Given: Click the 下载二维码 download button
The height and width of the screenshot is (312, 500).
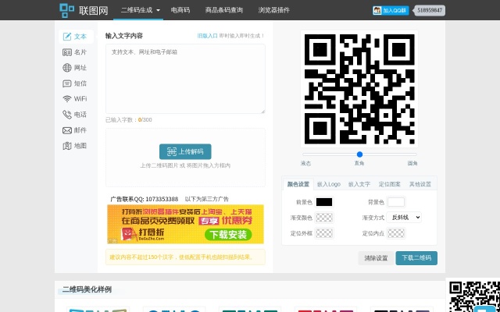Looking at the screenshot, I should (x=416, y=258).
